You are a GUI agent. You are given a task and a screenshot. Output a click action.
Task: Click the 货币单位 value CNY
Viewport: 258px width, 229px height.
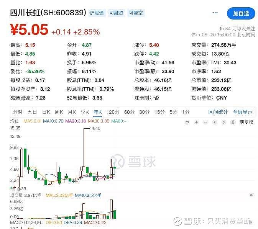tap(222, 98)
